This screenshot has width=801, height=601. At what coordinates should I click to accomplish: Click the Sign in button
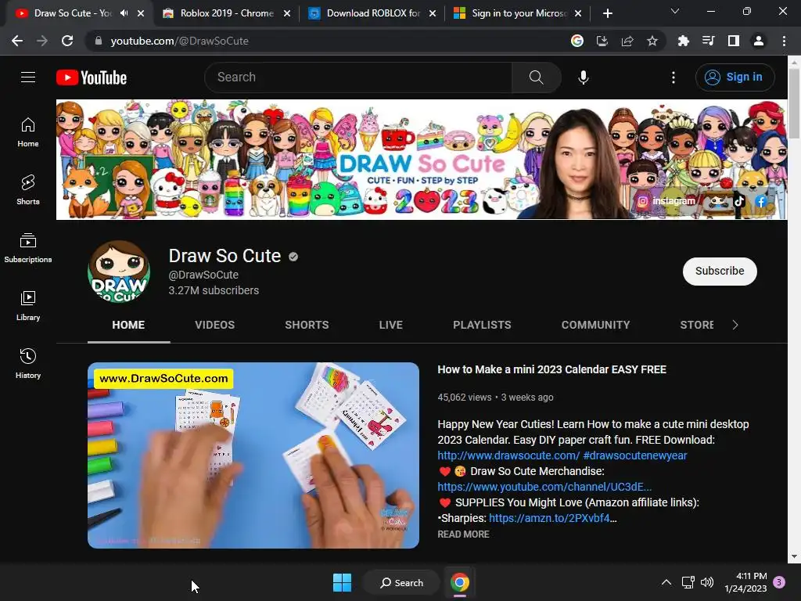coord(735,77)
